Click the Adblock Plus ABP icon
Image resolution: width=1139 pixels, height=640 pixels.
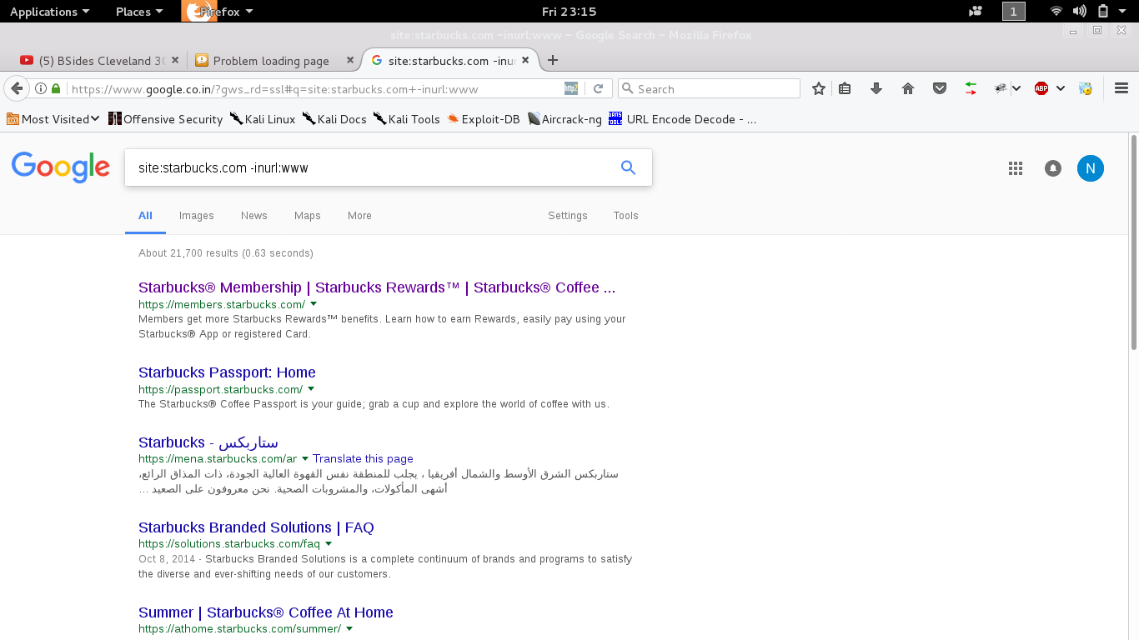tap(1041, 88)
